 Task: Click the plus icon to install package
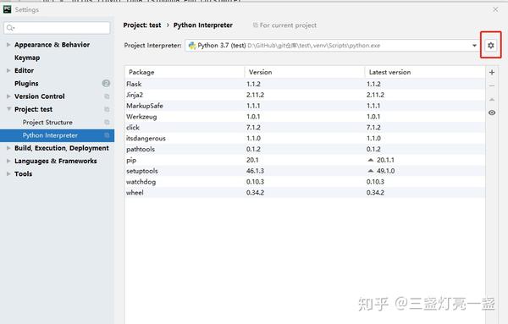coord(492,72)
